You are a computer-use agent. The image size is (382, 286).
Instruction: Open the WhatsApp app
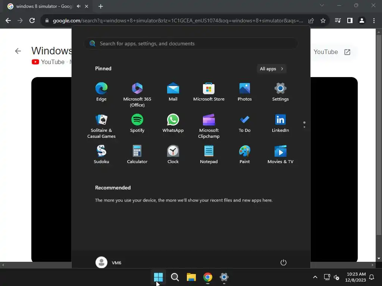(x=173, y=123)
